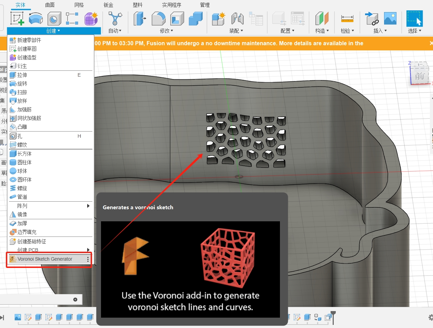Choose 边界填充 from the menu
The image size is (433, 328).
coord(50,232)
